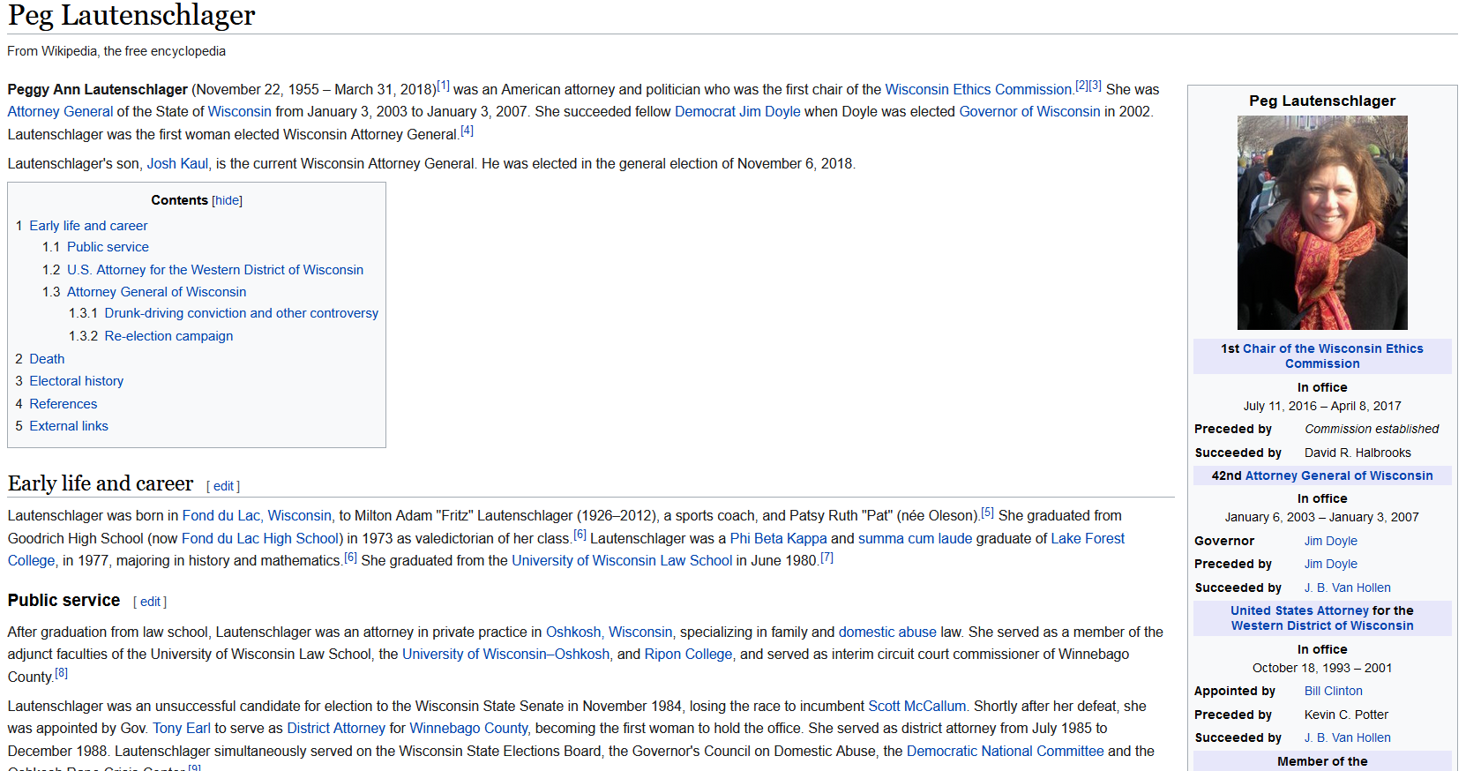Open J. B. Van Hollen under U.S. Attorney
The height and width of the screenshot is (771, 1466).
(x=1347, y=737)
